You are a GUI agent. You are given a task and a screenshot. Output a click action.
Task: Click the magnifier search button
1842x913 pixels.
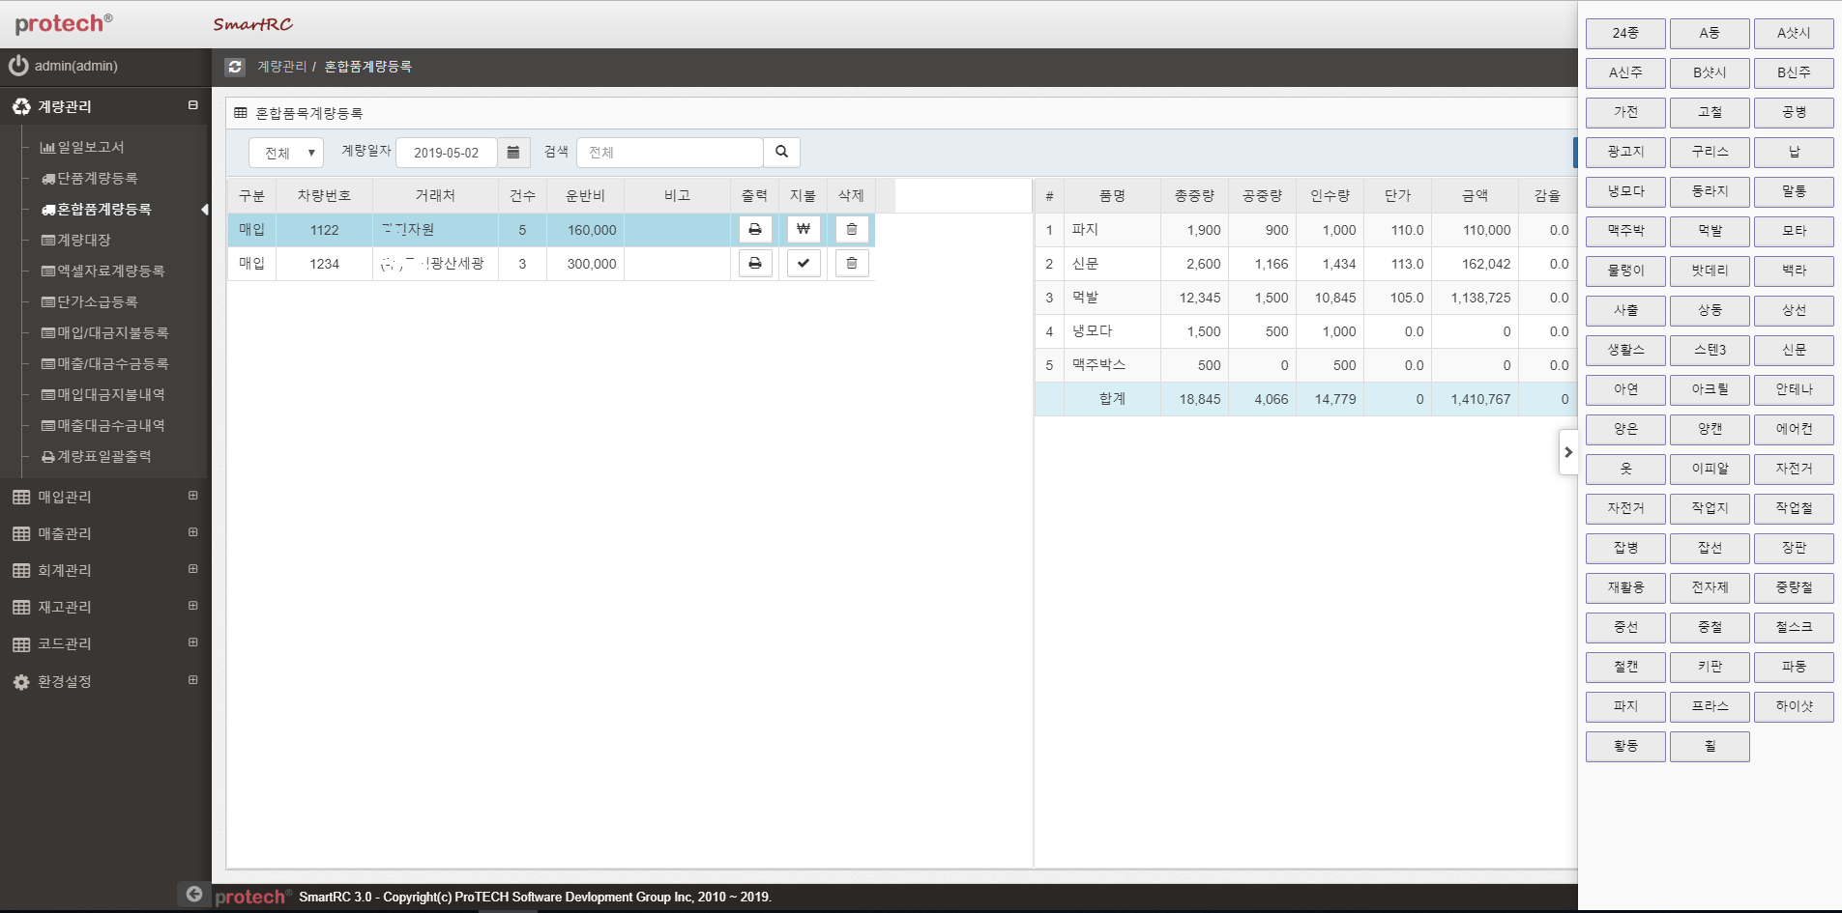tap(781, 152)
